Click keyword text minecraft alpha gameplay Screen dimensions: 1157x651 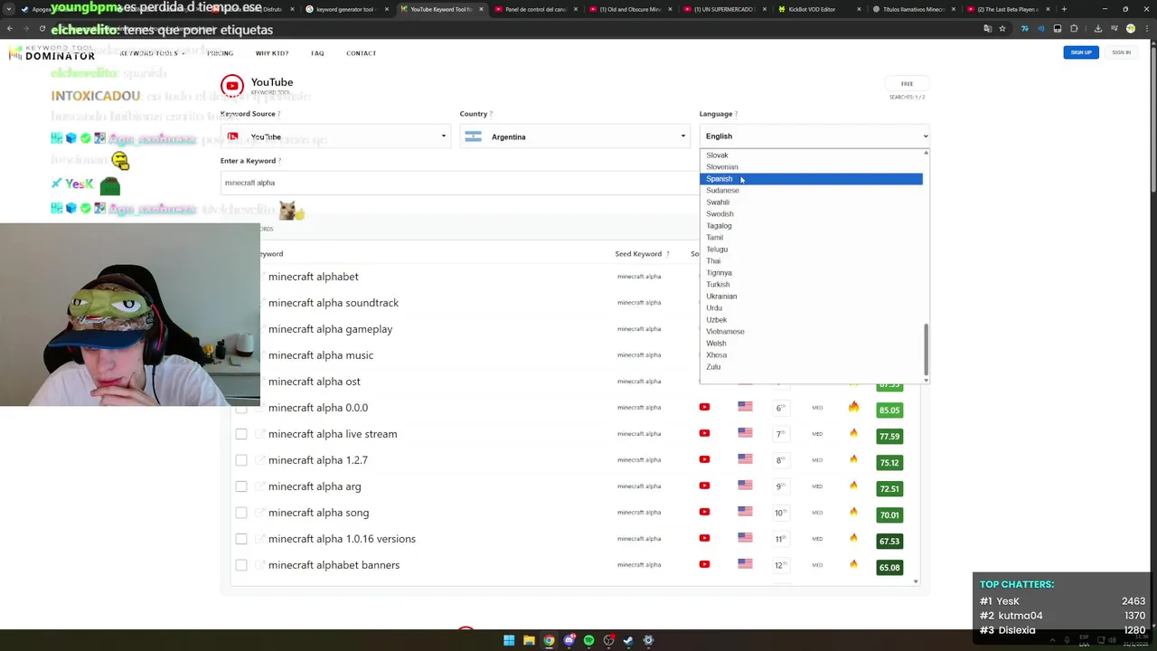(330, 329)
